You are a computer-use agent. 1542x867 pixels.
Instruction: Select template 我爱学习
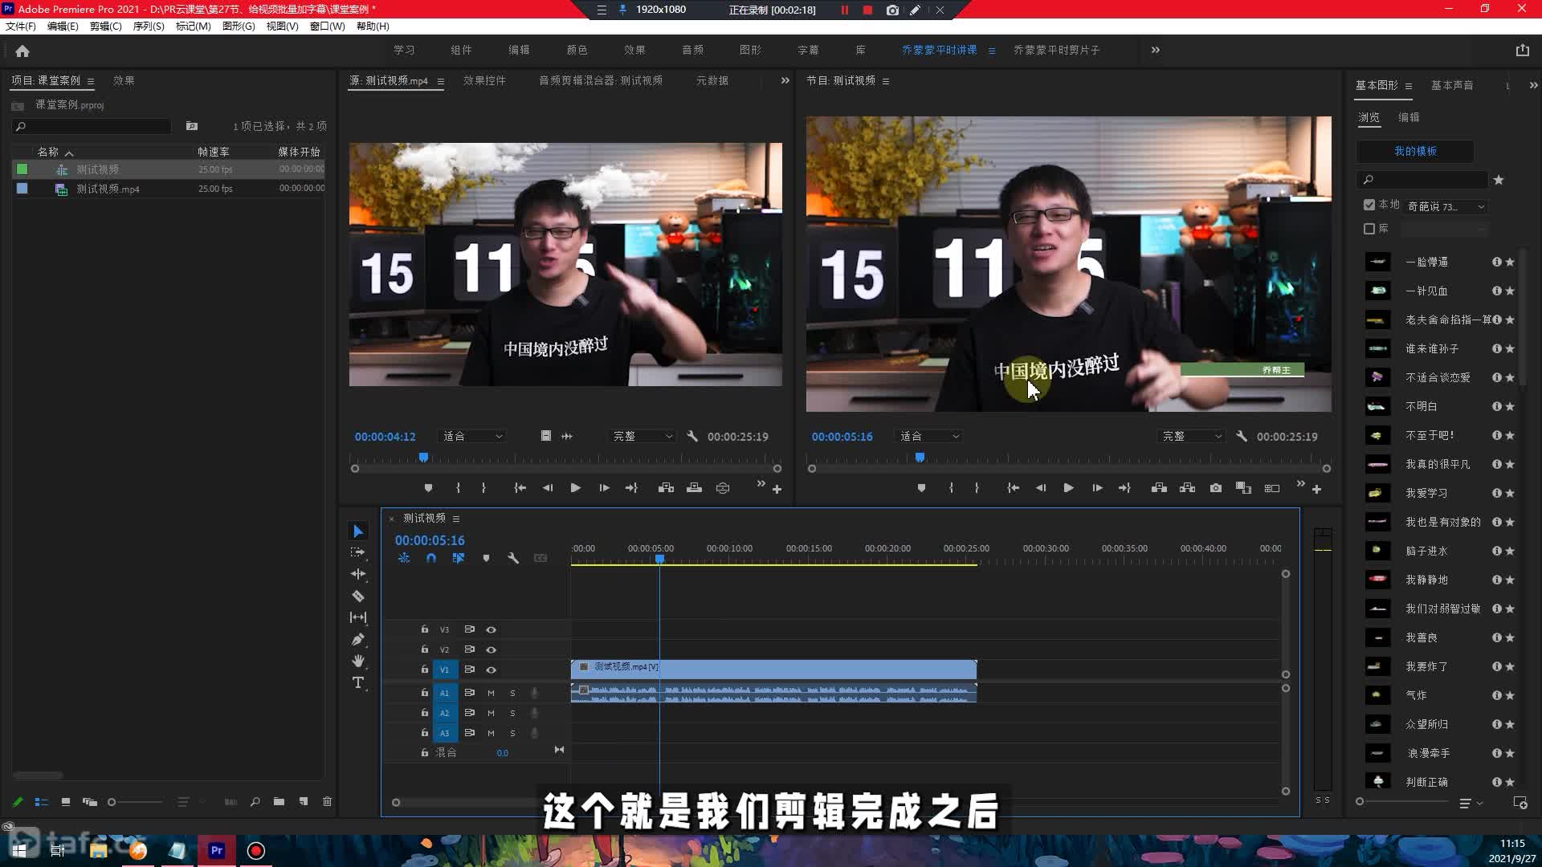click(x=1426, y=493)
